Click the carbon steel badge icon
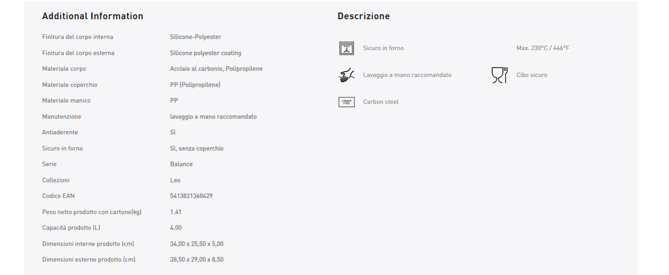Screen dimensions: 669x275 click(x=346, y=102)
